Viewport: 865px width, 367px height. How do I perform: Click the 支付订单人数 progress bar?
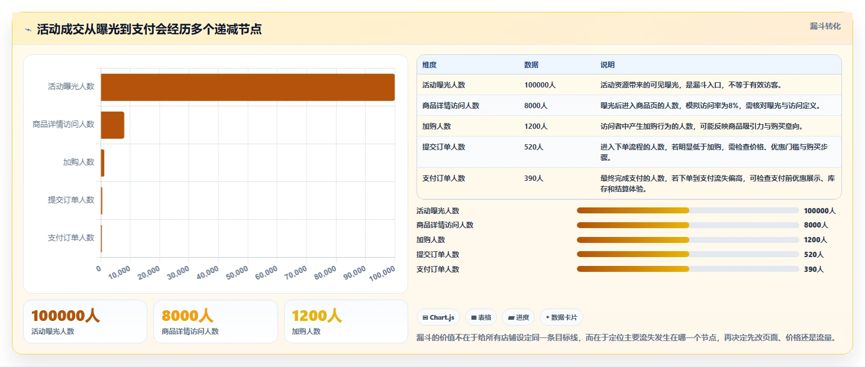pyautogui.click(x=688, y=269)
